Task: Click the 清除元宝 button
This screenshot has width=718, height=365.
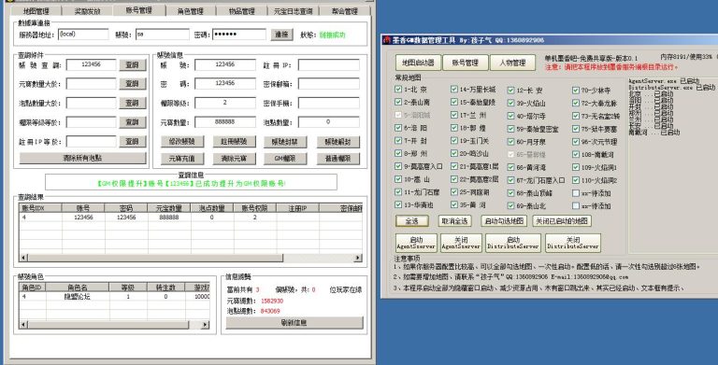Action: [234, 159]
